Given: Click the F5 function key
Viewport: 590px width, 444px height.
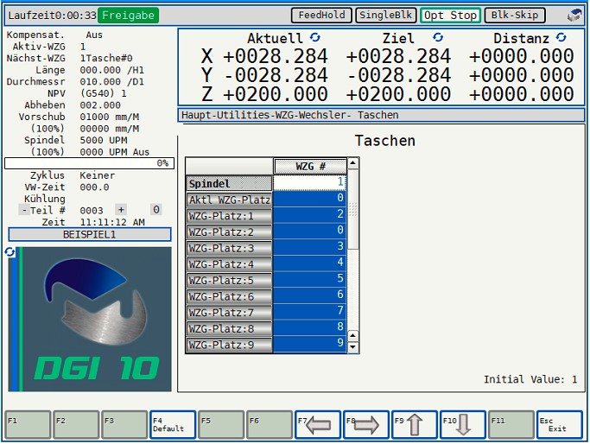Looking at the screenshot, I should [221, 425].
